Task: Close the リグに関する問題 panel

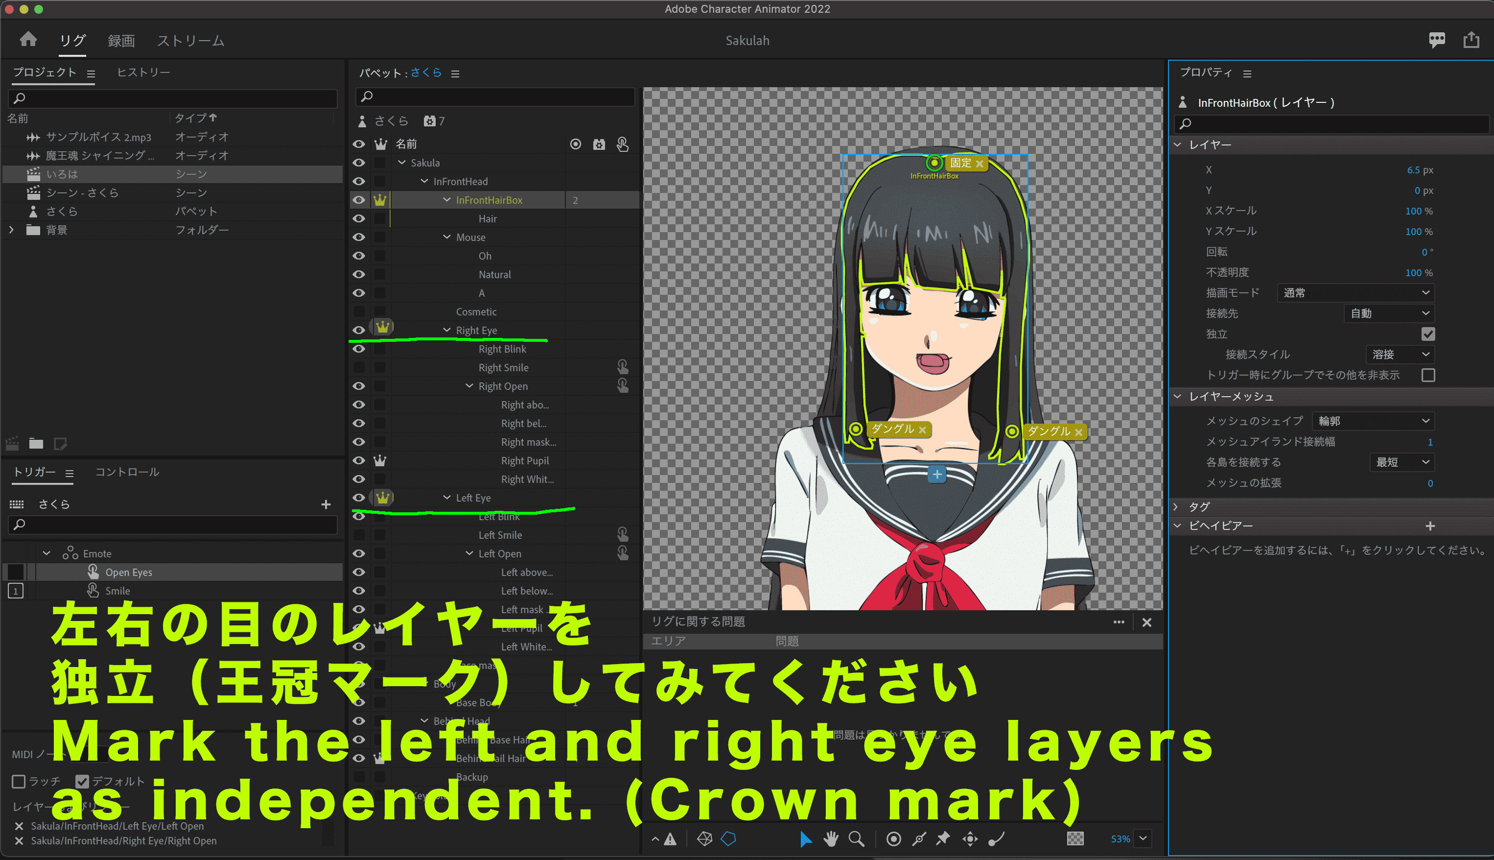Action: 1146,622
